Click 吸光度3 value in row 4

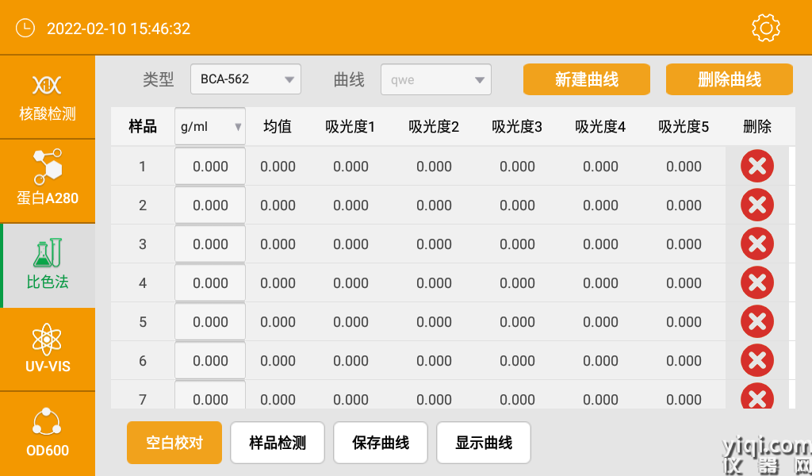coord(517,282)
